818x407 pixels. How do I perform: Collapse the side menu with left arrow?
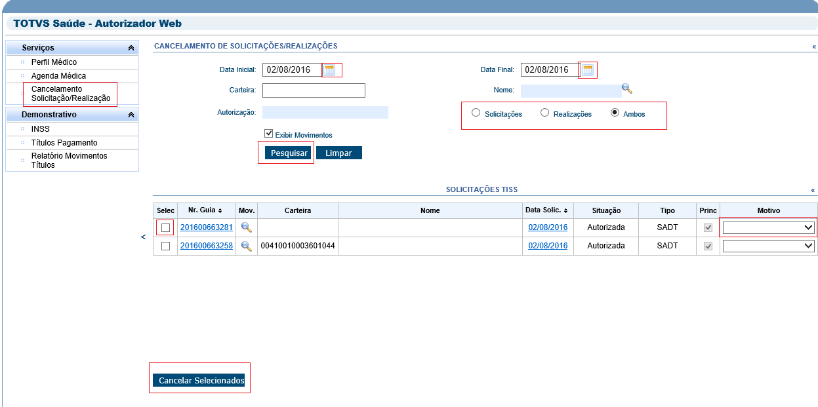pos(144,237)
